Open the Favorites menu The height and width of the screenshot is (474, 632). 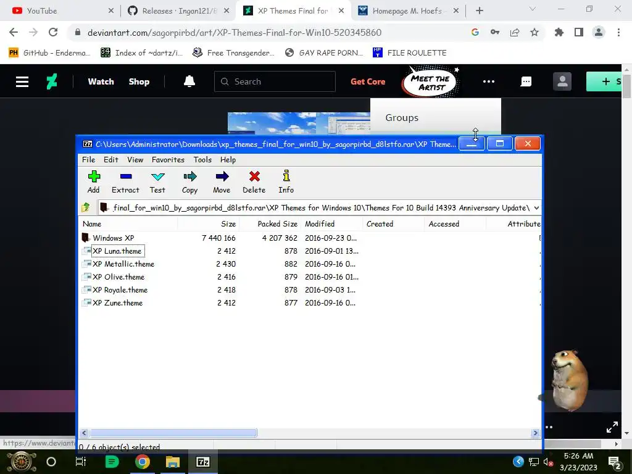(x=168, y=160)
